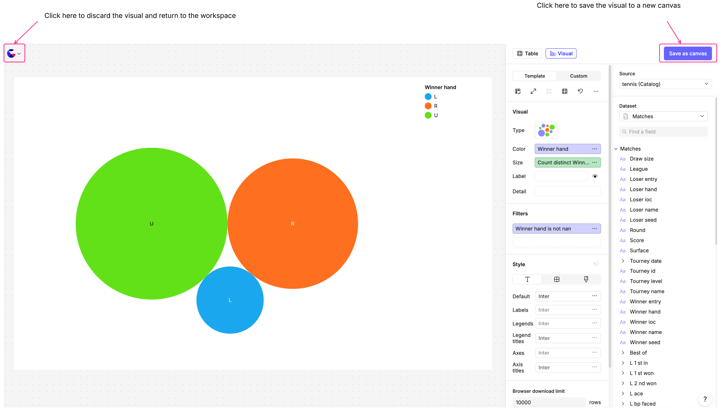Switch to Custom mode toggle

579,76
